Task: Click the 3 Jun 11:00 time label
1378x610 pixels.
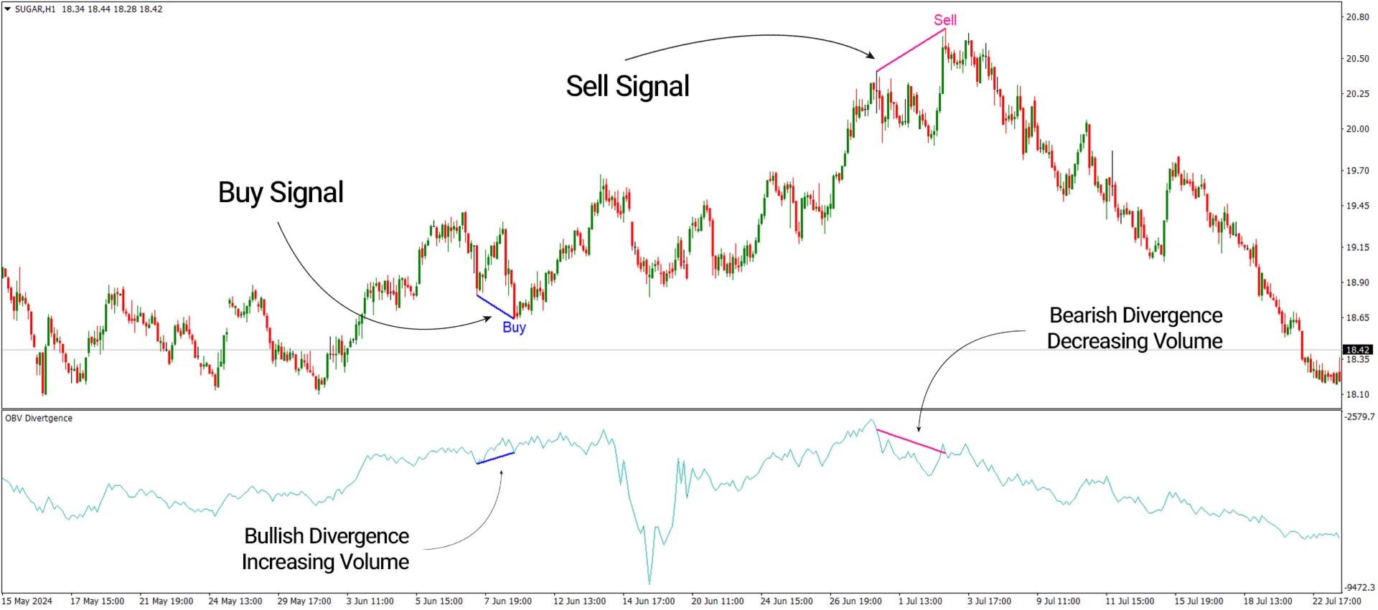Action: (x=370, y=601)
